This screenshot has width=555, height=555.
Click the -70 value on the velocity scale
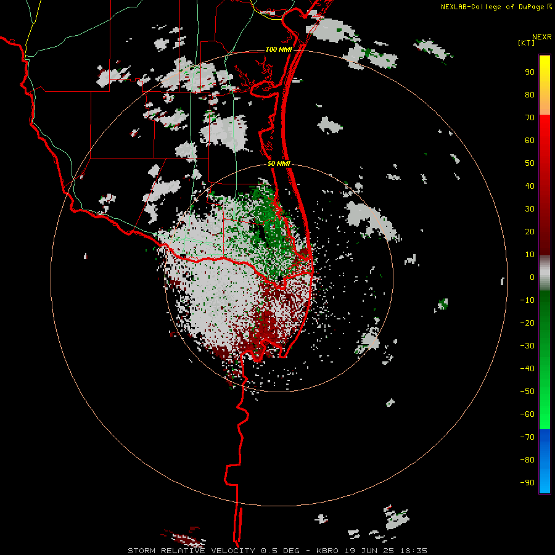click(x=527, y=437)
